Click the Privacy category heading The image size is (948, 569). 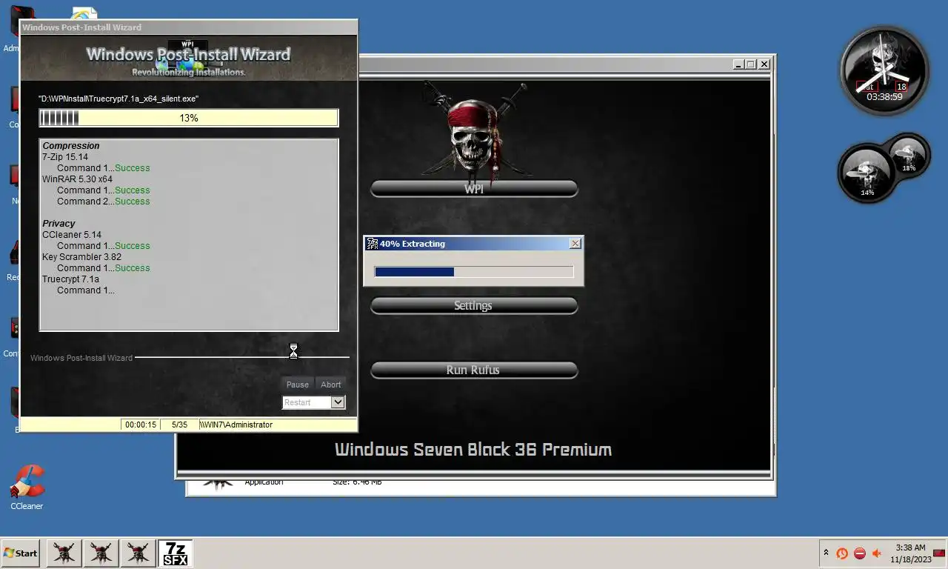59,224
